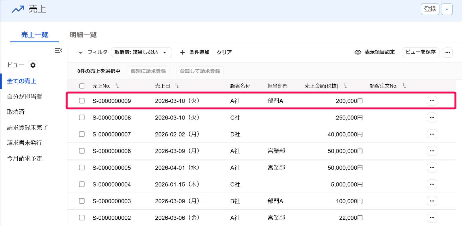The image size is (462, 226).
Task: Switch to the 明細一覧 tab
Action: pos(83,35)
